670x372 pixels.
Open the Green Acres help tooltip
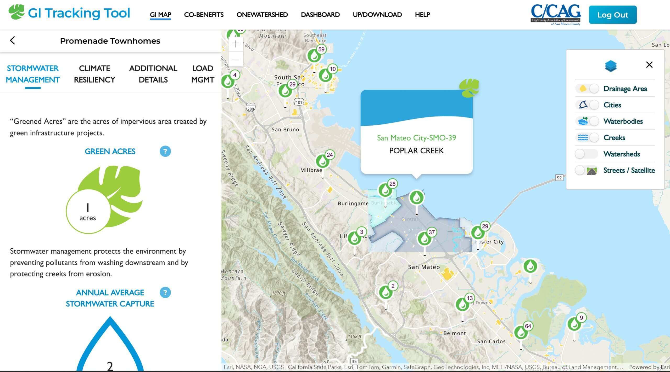tap(165, 151)
